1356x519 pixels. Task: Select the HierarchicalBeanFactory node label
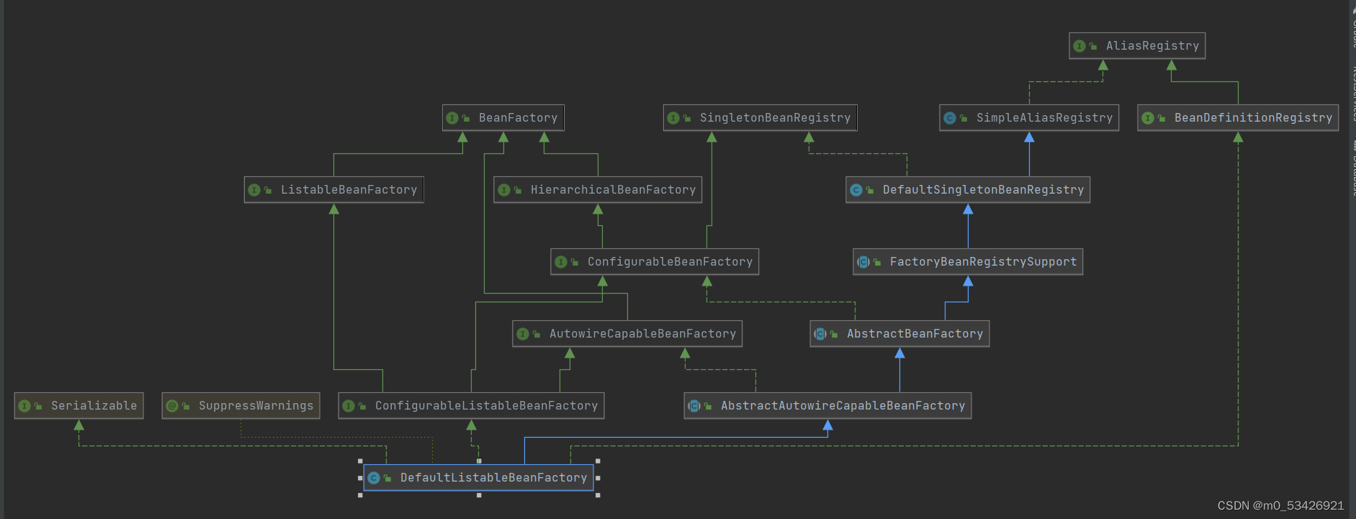coord(613,190)
